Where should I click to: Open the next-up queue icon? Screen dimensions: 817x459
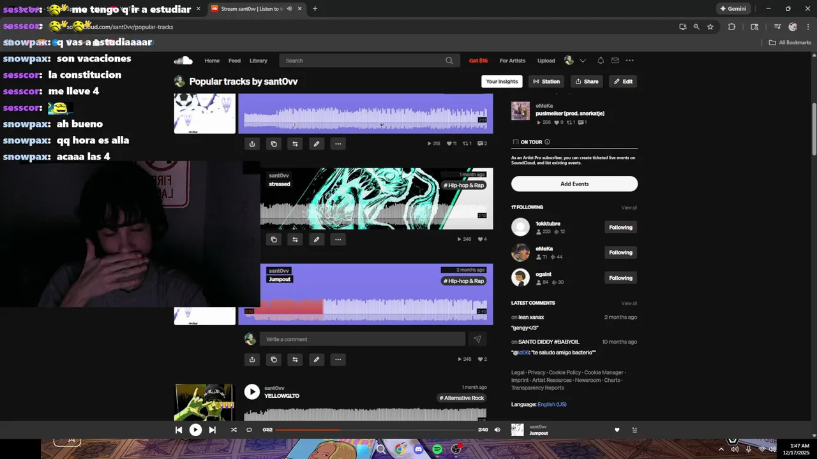click(x=634, y=430)
